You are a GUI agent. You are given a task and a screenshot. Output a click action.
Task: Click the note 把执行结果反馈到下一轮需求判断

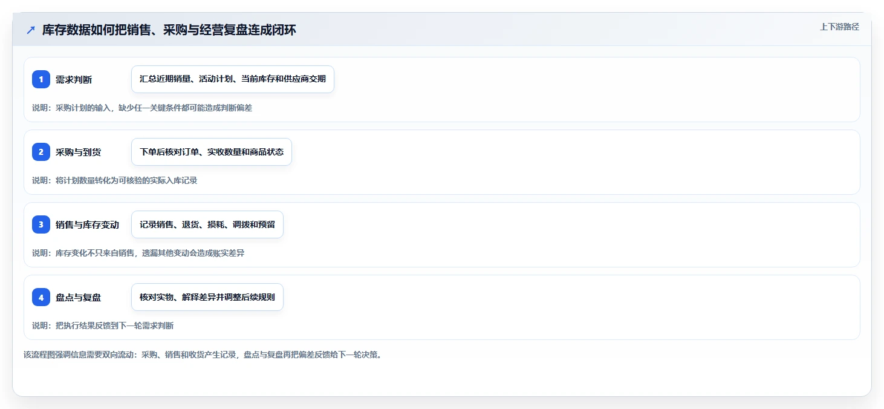pyautogui.click(x=103, y=326)
